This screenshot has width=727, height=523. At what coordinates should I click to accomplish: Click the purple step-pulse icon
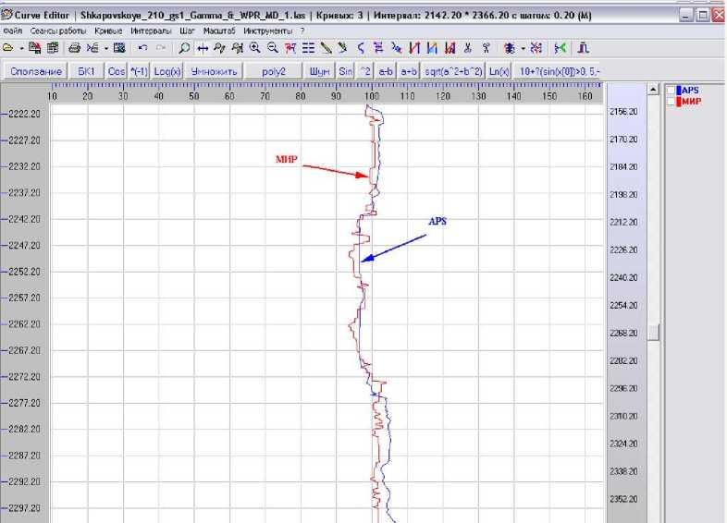584,48
